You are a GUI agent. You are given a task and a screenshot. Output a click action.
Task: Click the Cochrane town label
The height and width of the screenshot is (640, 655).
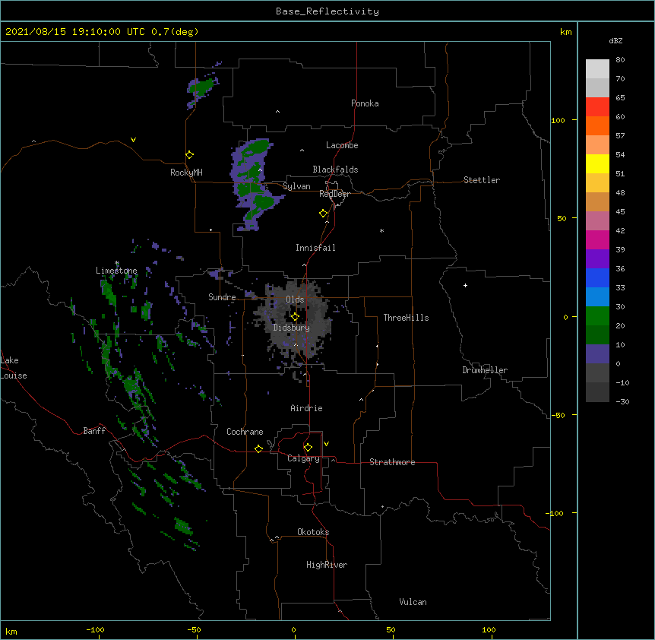point(245,432)
